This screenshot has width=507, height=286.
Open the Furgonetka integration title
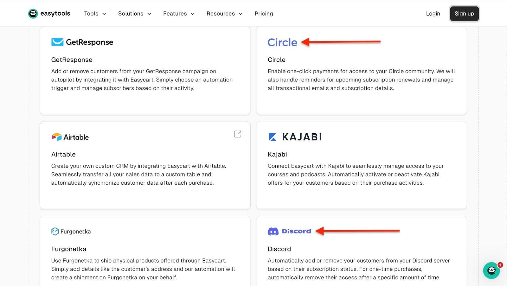(x=69, y=249)
